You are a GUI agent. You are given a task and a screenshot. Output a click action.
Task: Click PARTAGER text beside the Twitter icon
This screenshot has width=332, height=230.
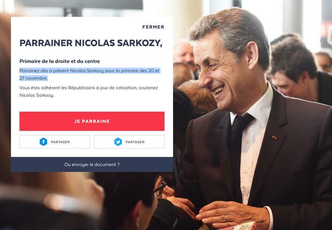tap(135, 142)
